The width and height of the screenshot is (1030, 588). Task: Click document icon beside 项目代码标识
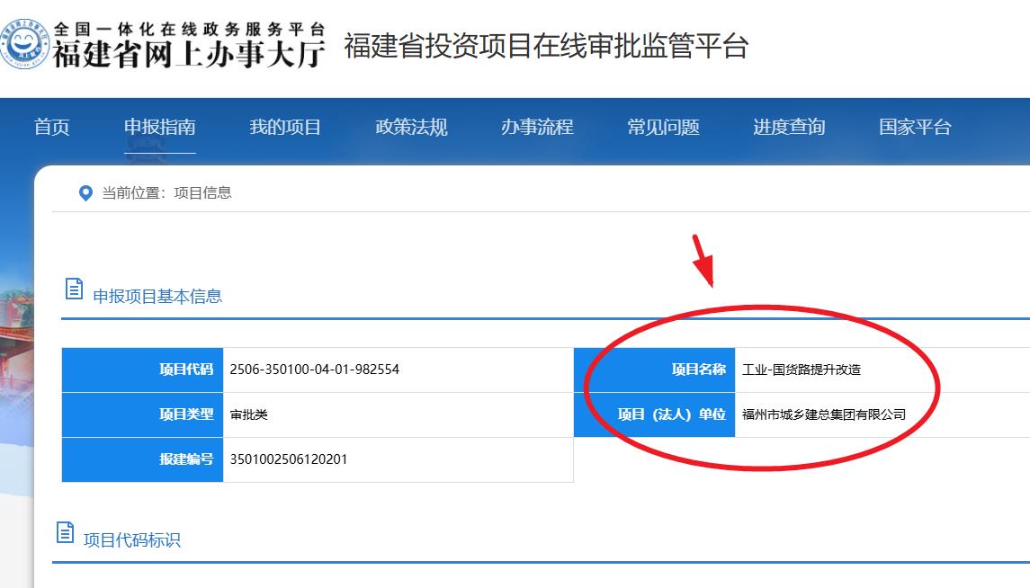point(65,532)
